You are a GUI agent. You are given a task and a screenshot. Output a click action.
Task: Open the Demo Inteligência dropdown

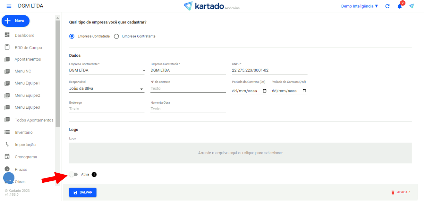click(x=359, y=6)
